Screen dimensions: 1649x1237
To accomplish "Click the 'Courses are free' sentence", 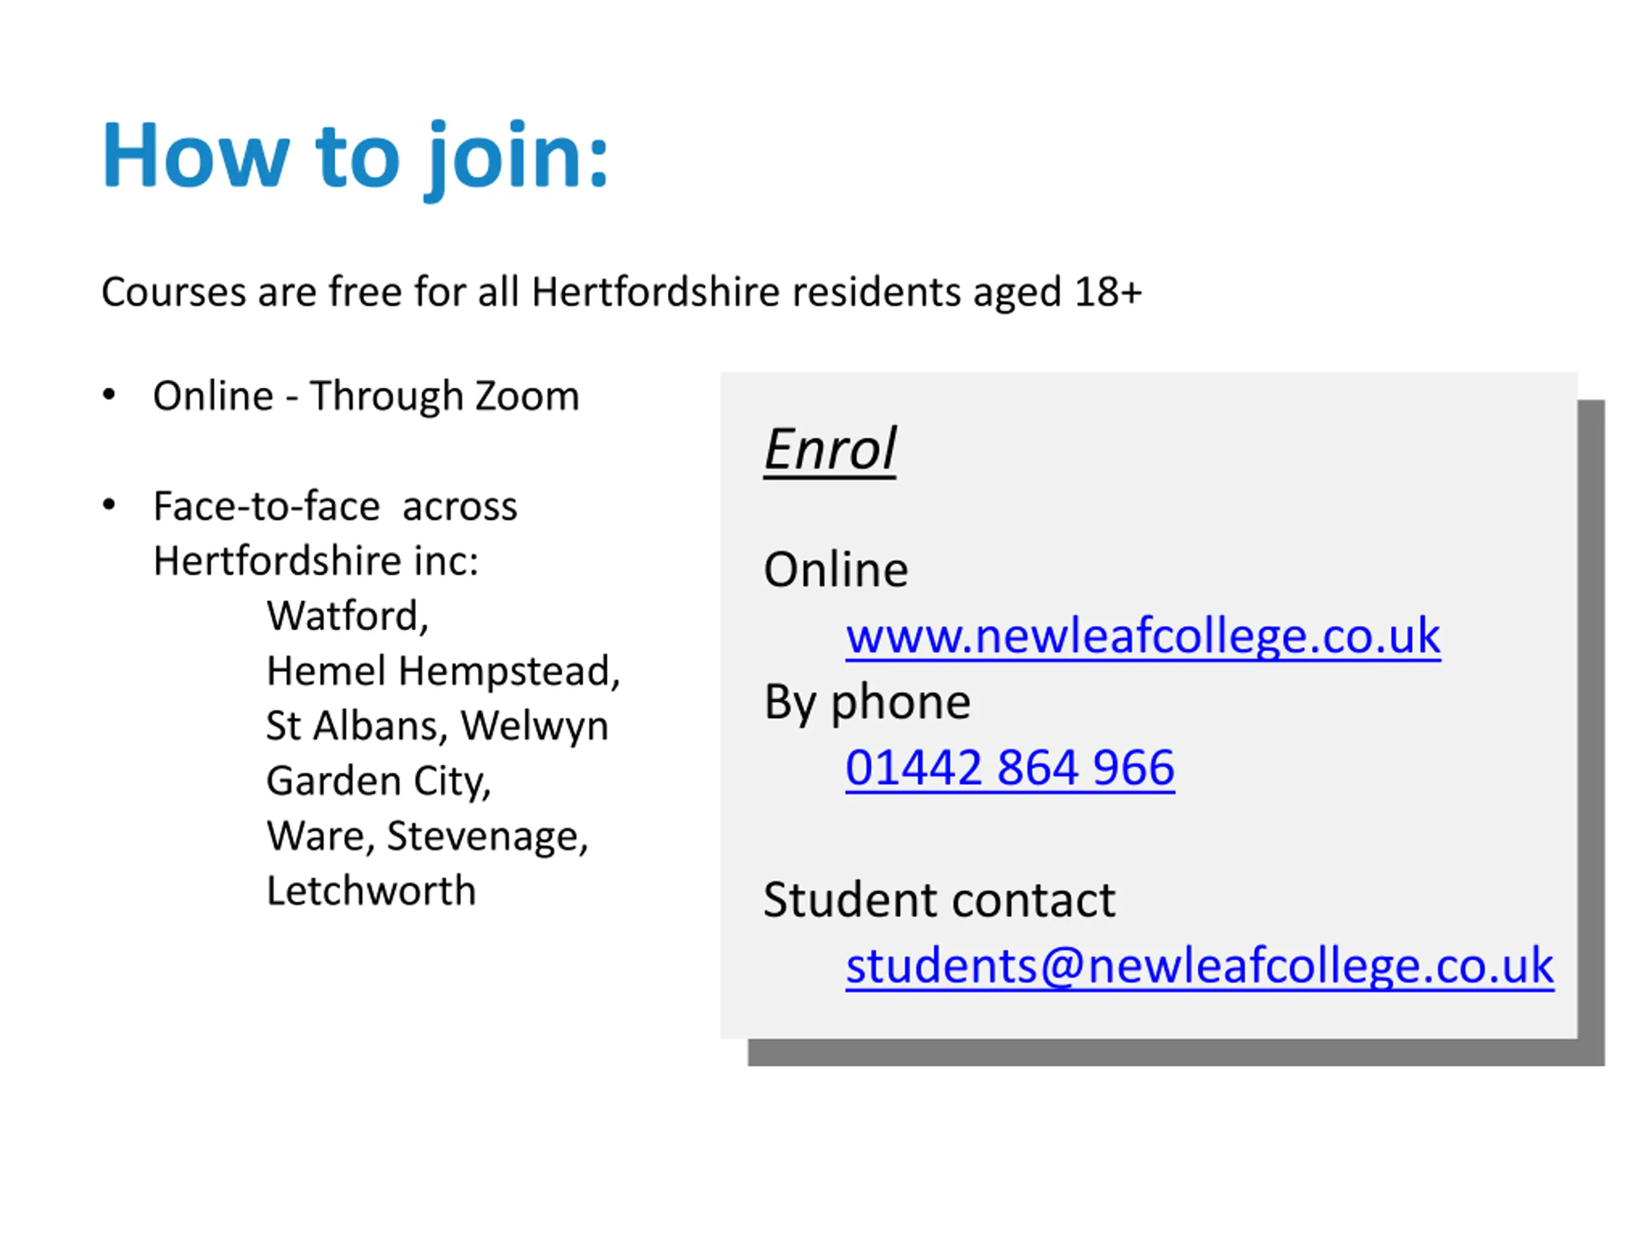I will tap(621, 292).
